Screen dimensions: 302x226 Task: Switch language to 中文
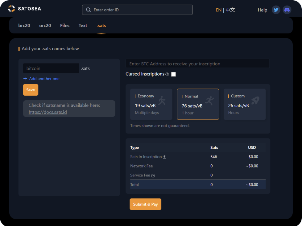click(230, 10)
